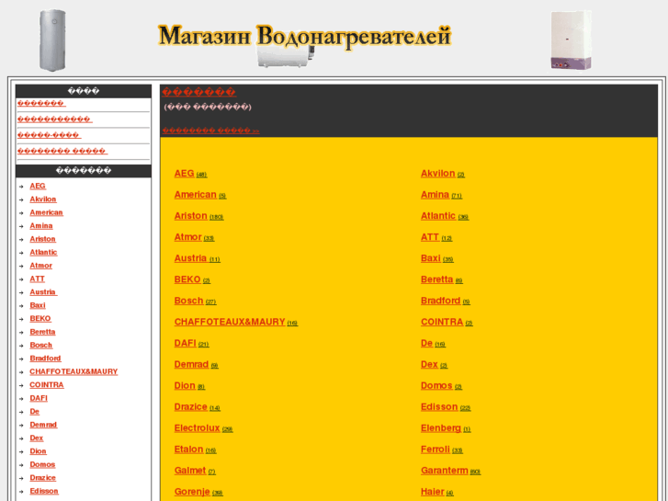Open Ariston (180) link in yellow panel
This screenshot has width=668, height=501.
(199, 216)
